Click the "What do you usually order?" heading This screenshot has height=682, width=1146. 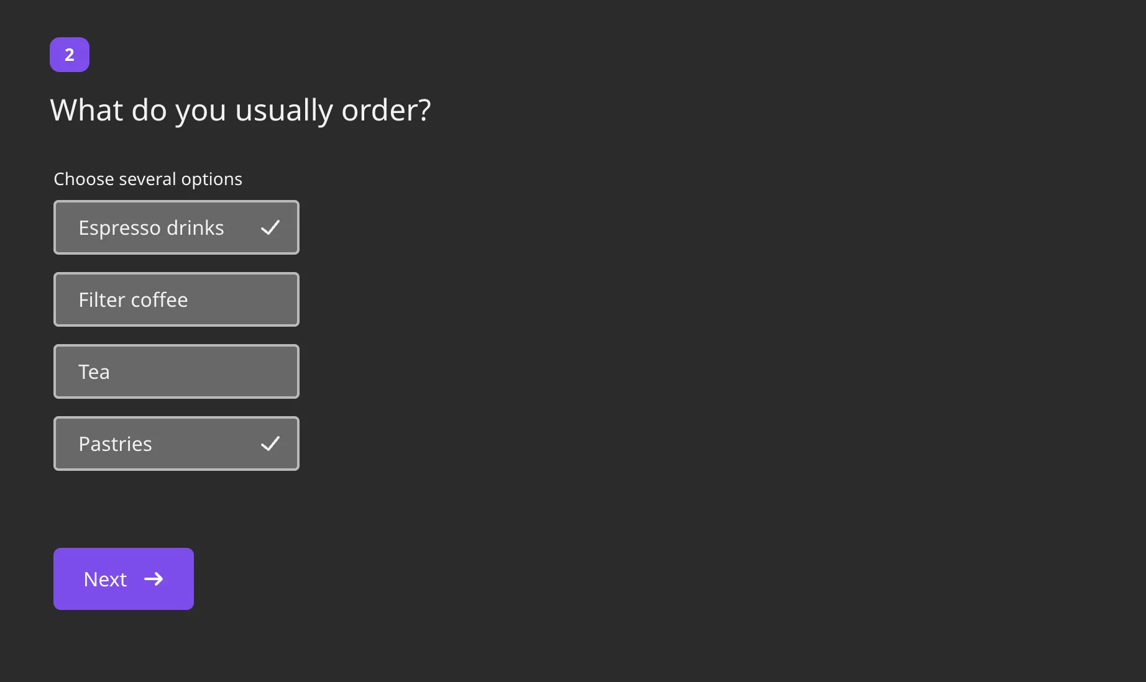pyautogui.click(x=241, y=111)
